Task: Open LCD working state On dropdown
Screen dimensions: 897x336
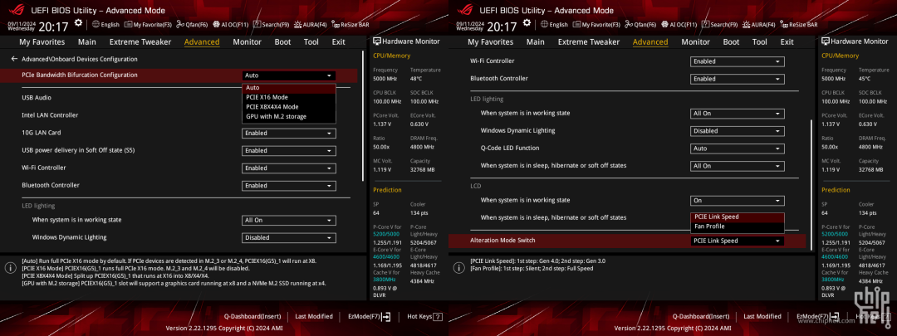Action: [x=738, y=201]
